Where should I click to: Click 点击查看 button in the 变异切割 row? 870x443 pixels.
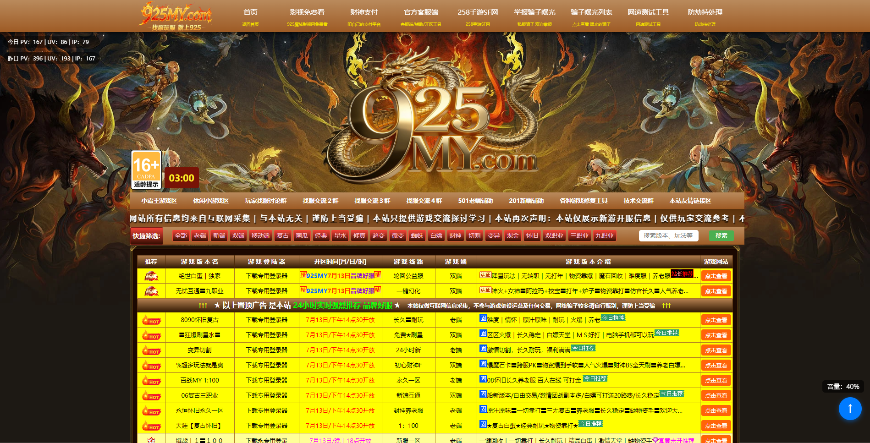[x=716, y=350]
